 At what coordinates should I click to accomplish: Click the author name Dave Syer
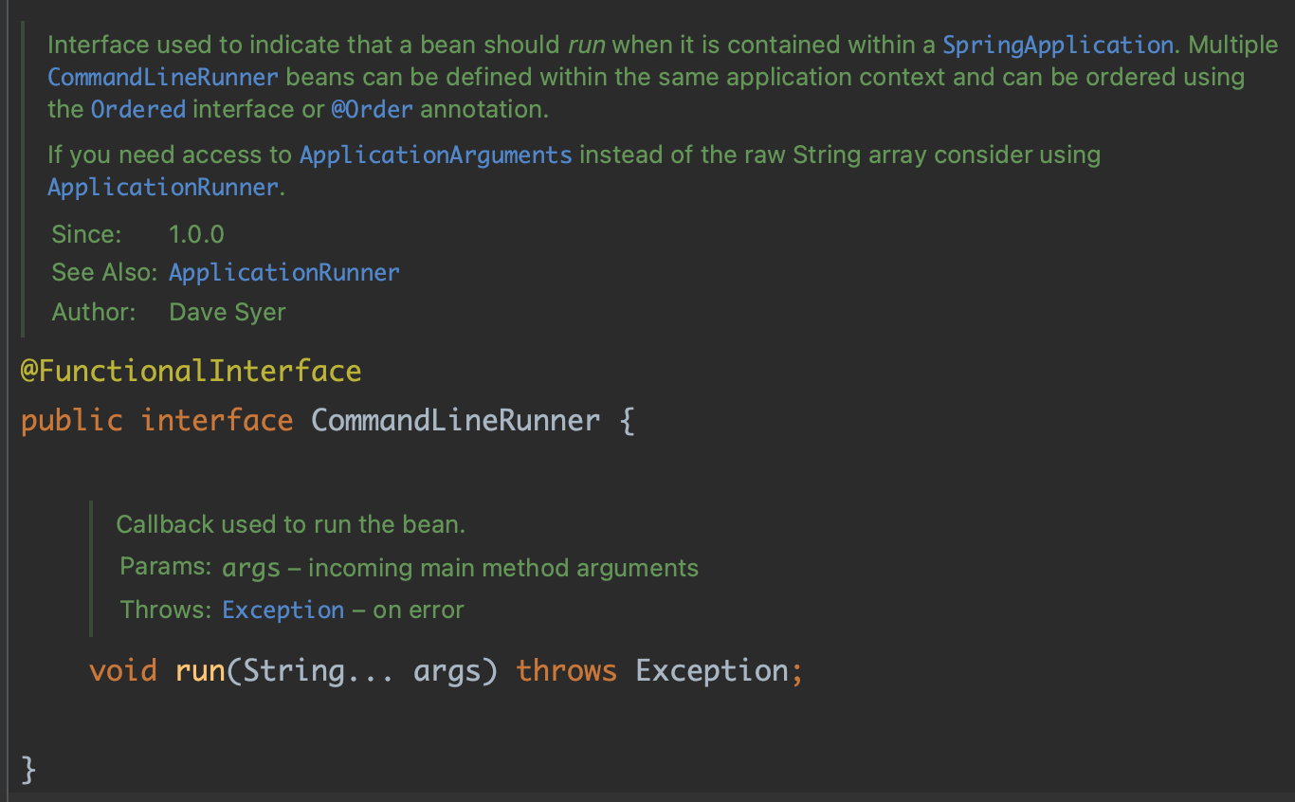point(228,312)
